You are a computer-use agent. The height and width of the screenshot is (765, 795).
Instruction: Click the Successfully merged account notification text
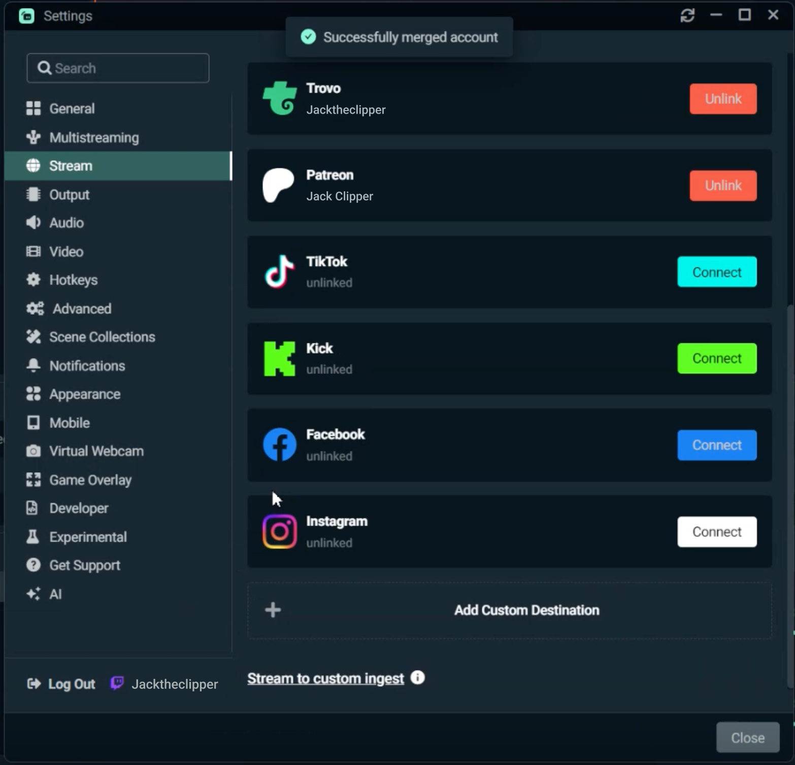[410, 37]
